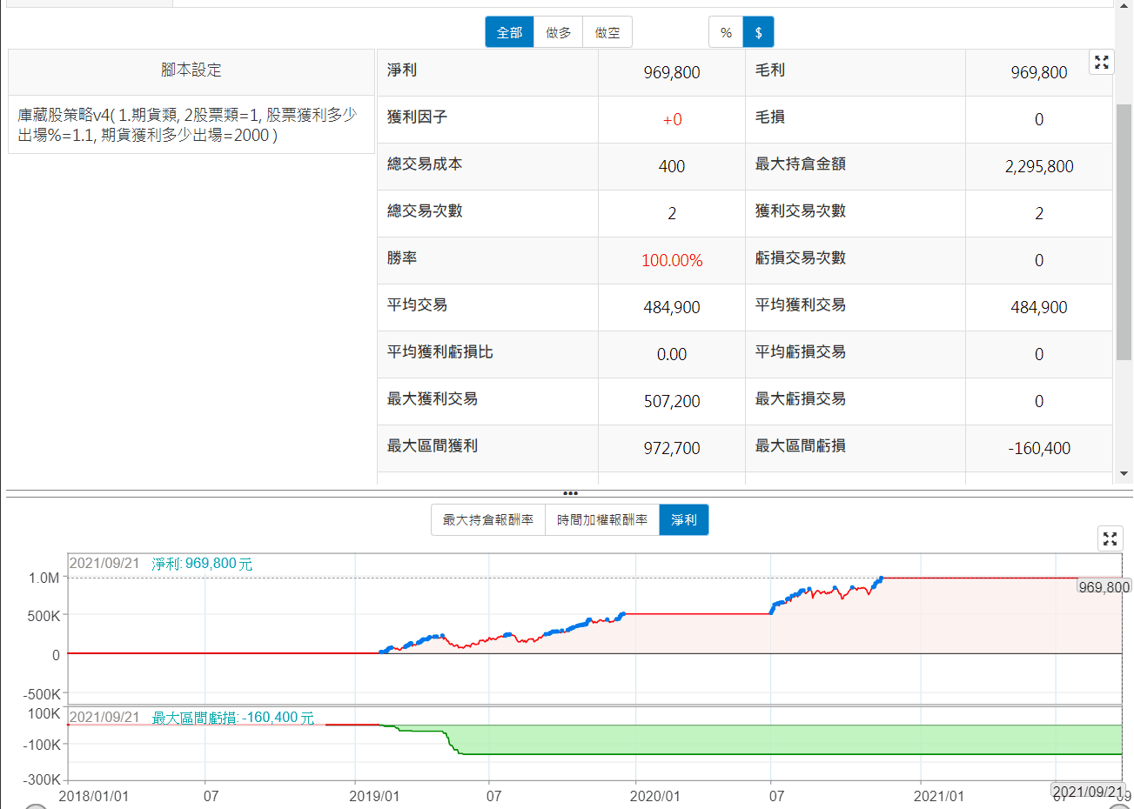Image resolution: width=1134 pixels, height=809 pixels.
Task: Toggle display to percentage (%) mode
Action: pos(726,32)
